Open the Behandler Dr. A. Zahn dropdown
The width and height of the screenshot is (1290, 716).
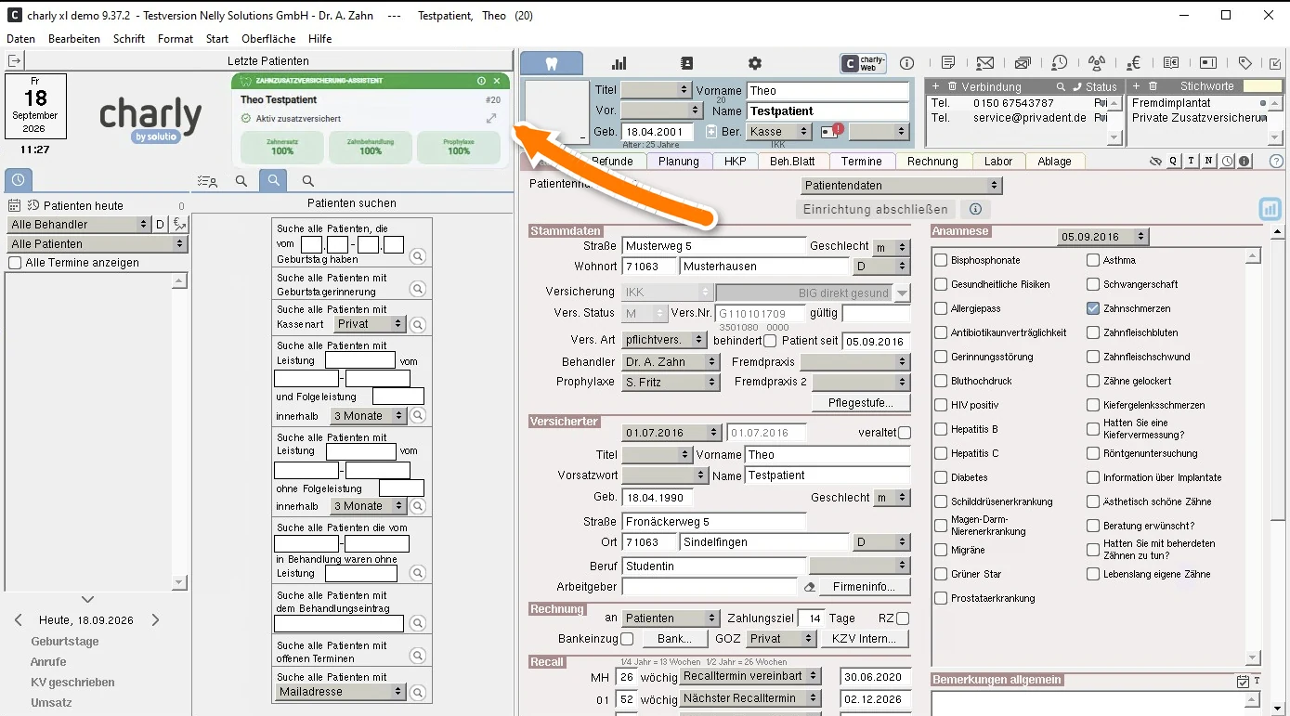pyautogui.click(x=671, y=362)
